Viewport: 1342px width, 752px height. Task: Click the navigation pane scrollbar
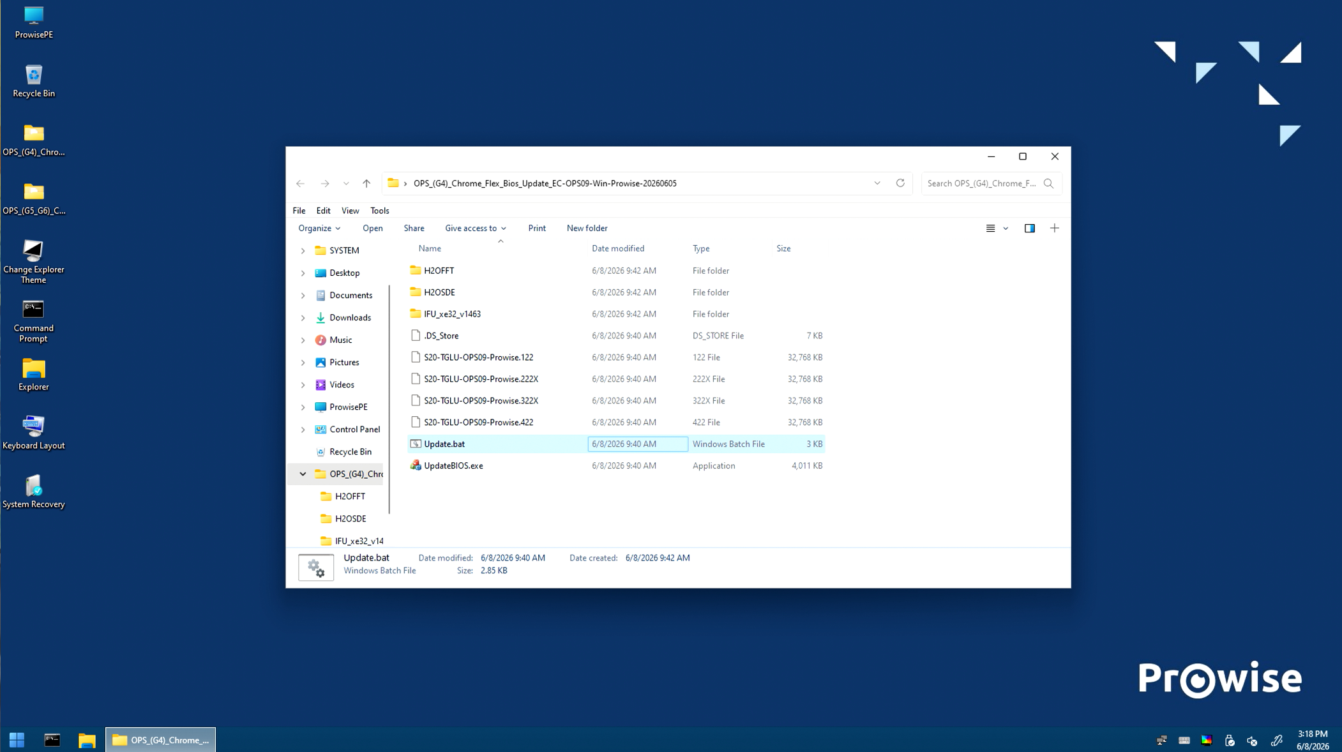click(389, 399)
